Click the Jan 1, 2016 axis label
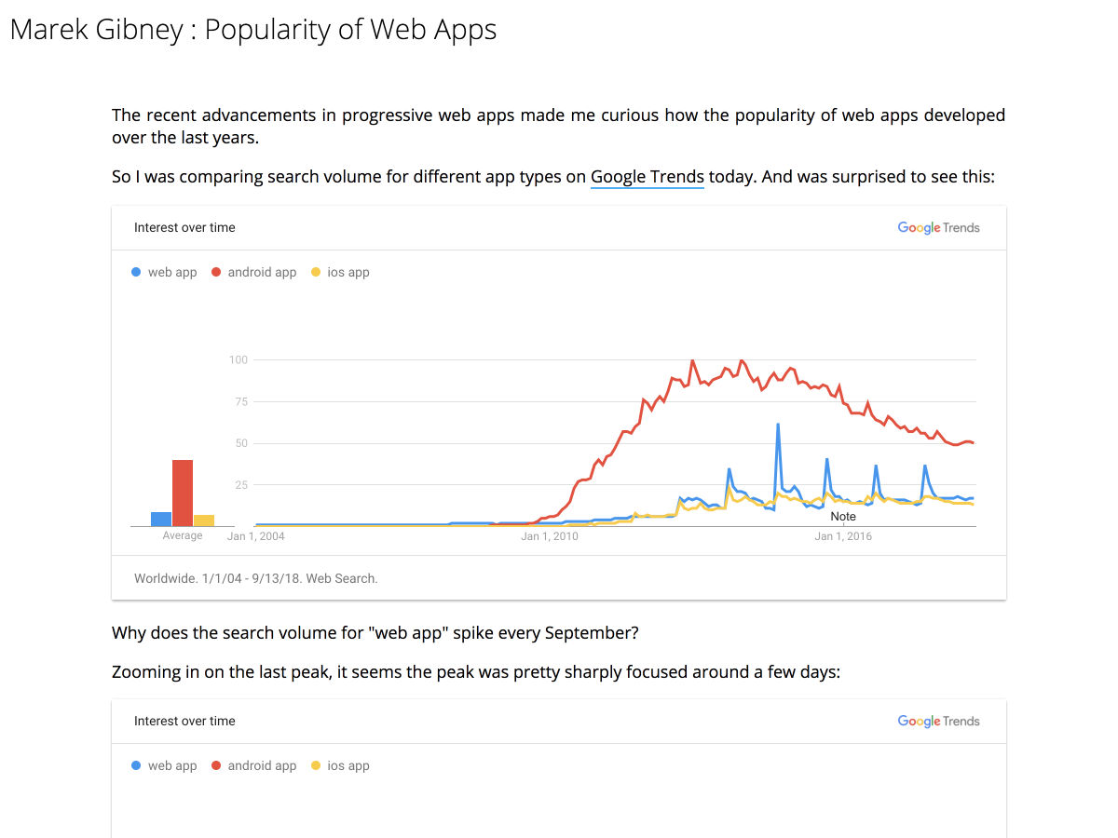The image size is (1118, 838). [x=843, y=536]
